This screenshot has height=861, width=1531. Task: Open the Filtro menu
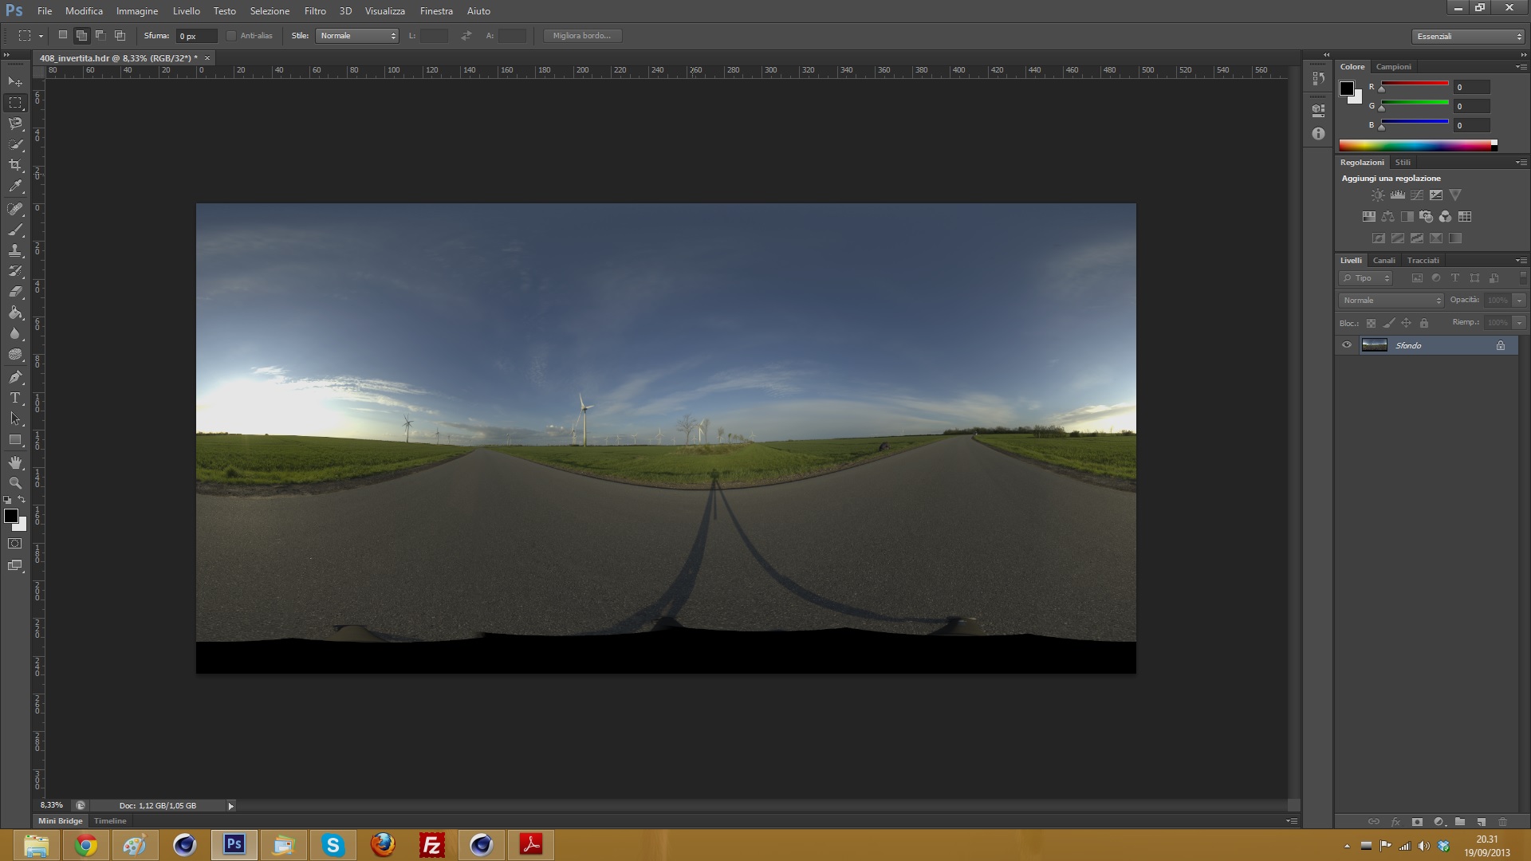coord(315,11)
